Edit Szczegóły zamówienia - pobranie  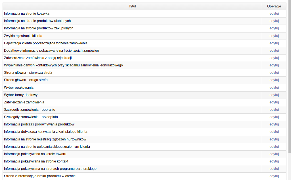(274, 110)
